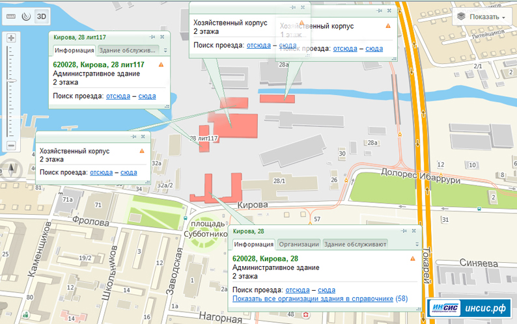Click the bus stop icon near Фролова street
Screen dimensions: 517x324
point(186,218)
